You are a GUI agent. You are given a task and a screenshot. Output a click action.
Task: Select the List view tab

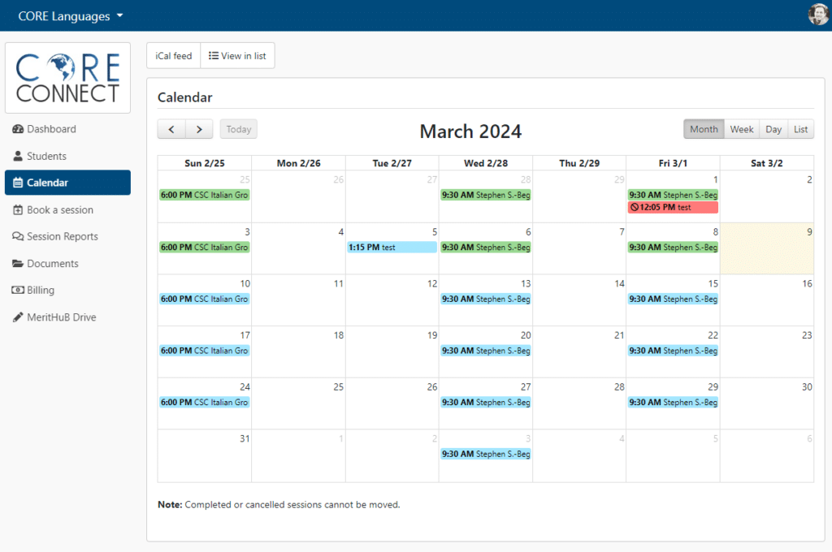800,129
